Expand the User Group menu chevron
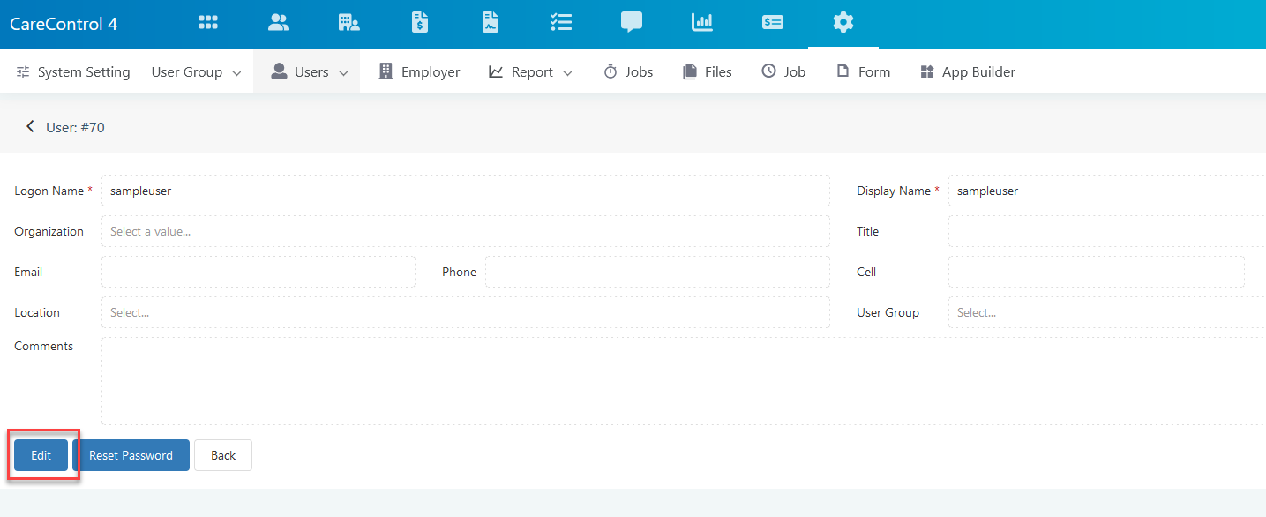Screen dimensions: 1266x517 236,73
